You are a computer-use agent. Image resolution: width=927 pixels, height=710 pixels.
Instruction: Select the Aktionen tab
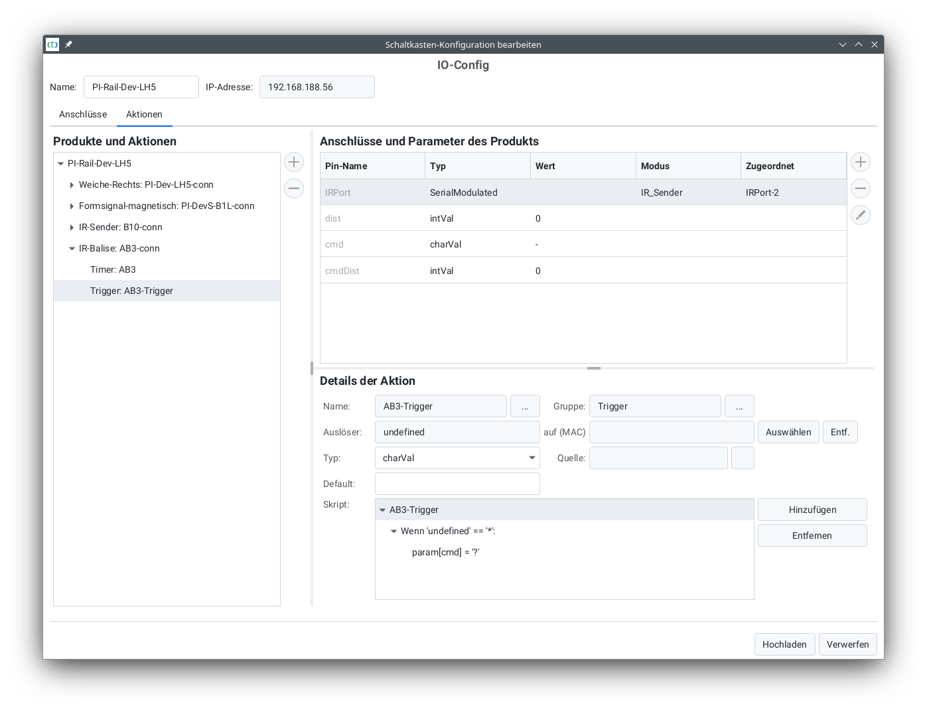144,114
